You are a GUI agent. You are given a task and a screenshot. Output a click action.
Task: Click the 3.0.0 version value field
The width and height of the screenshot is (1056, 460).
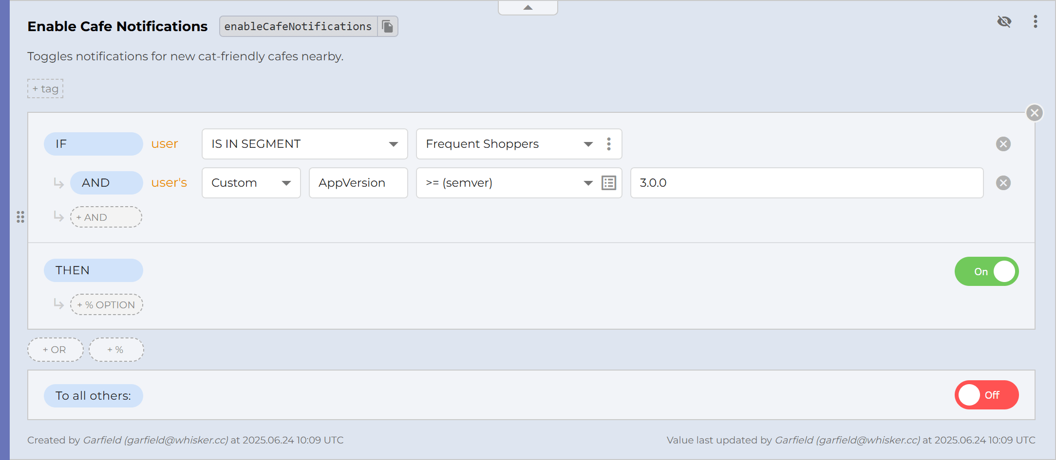pyautogui.click(x=806, y=183)
